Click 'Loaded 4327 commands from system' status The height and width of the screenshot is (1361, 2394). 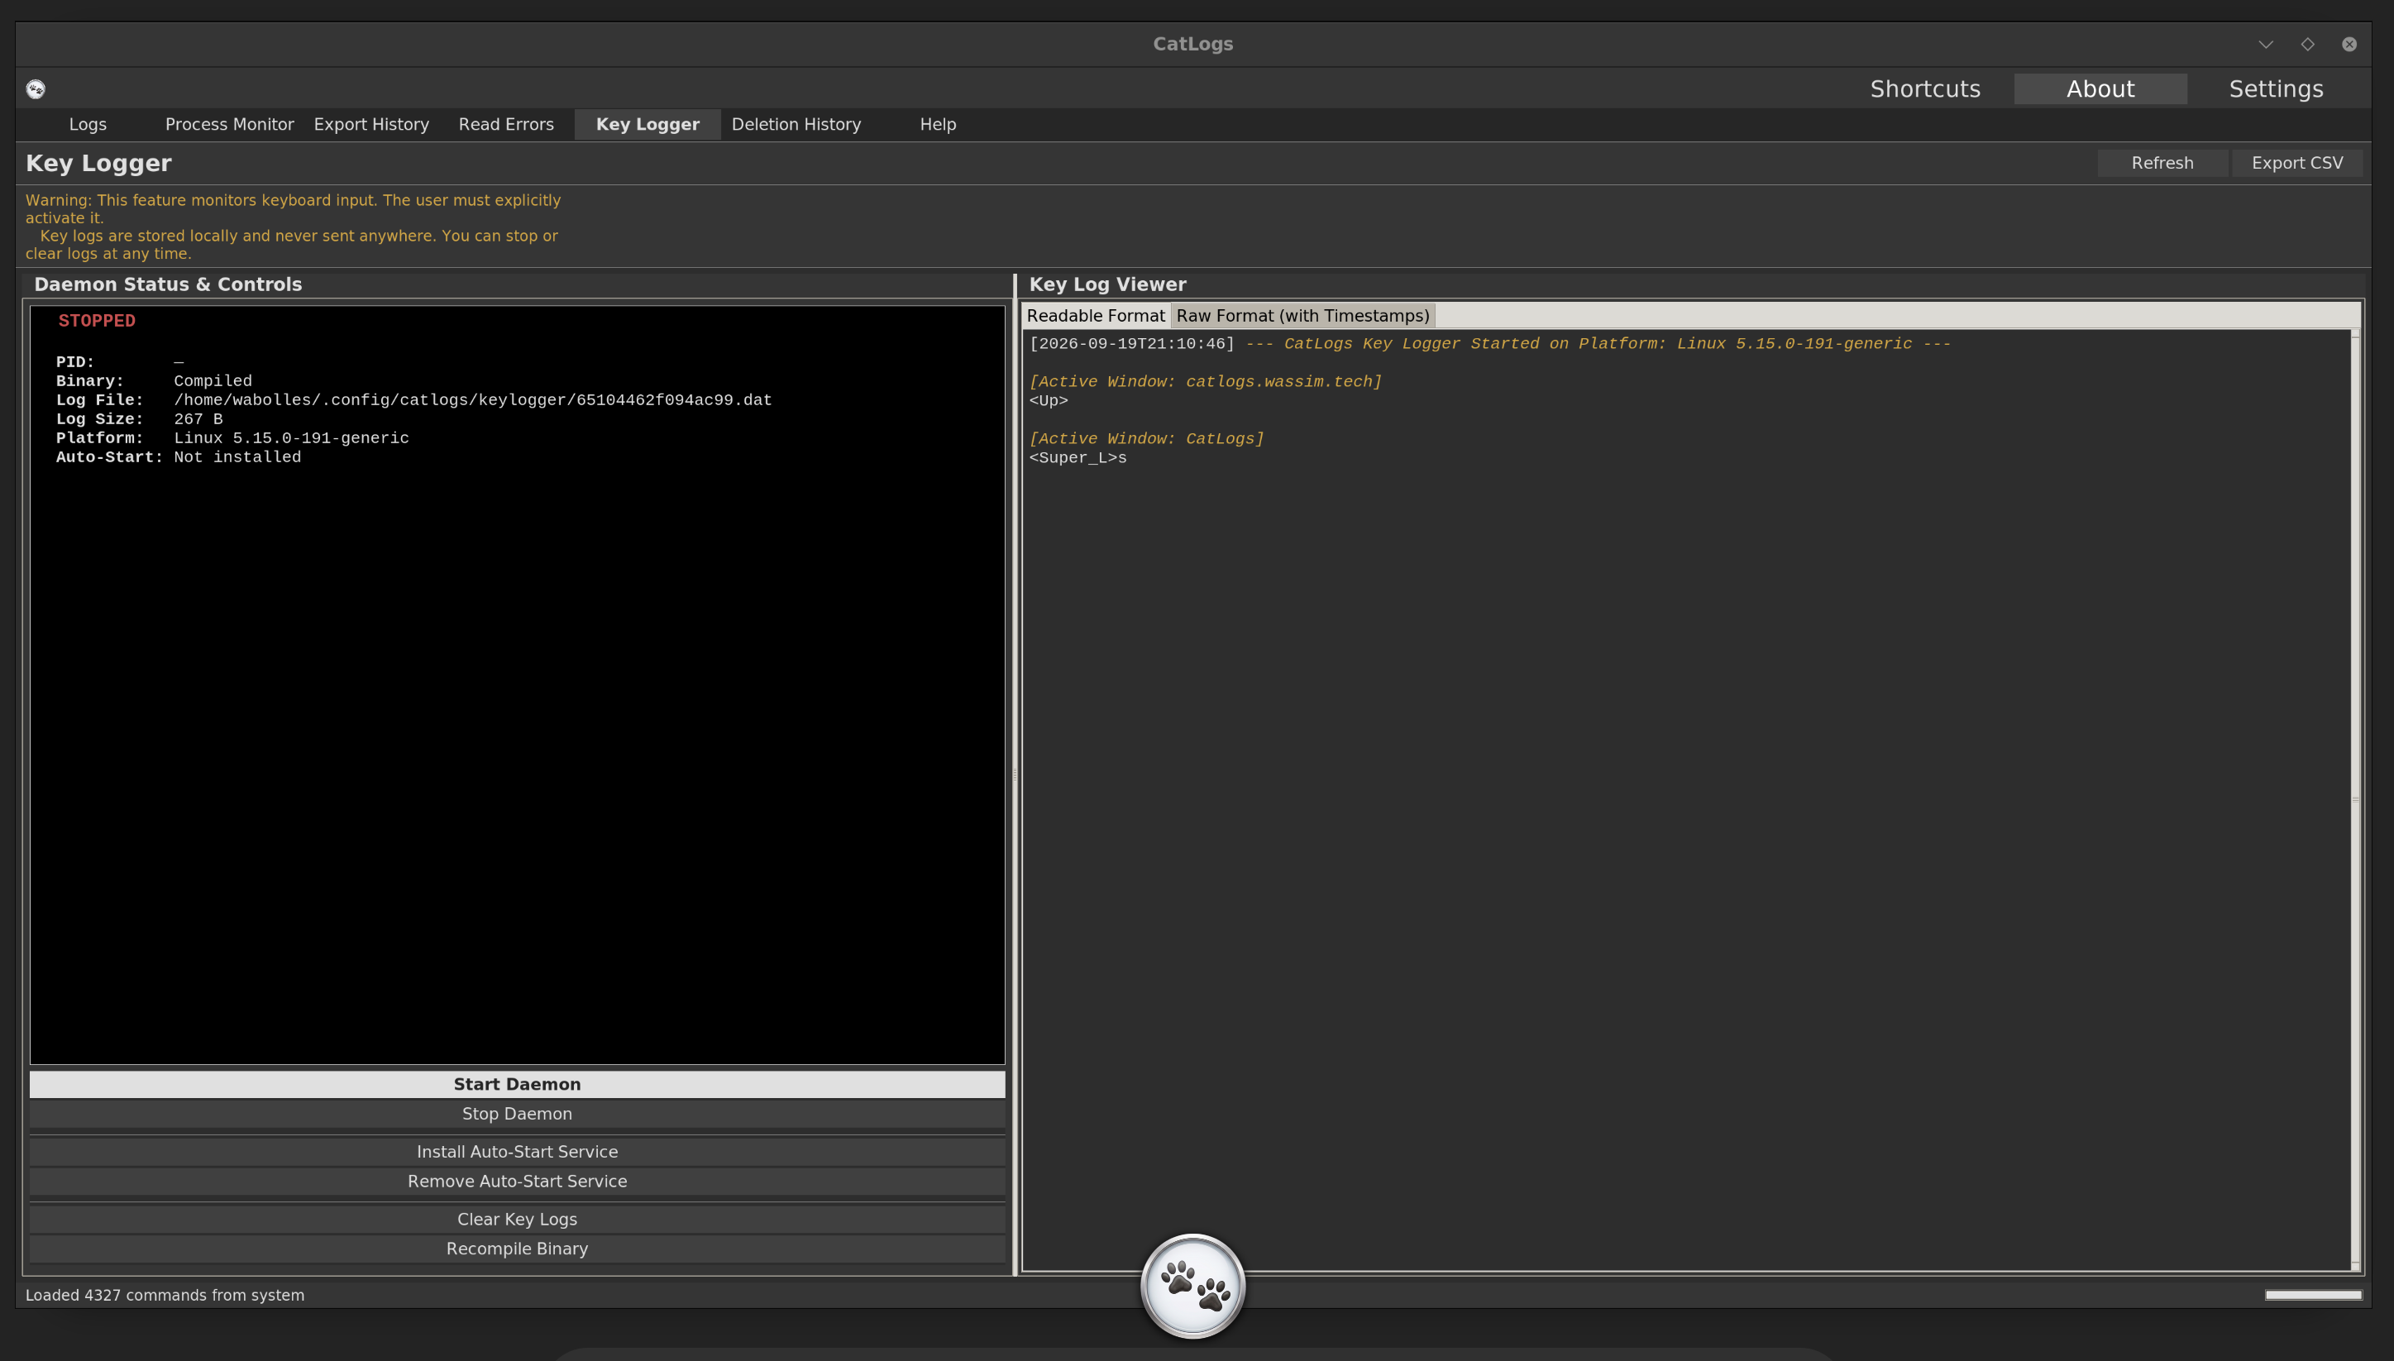165,1295
